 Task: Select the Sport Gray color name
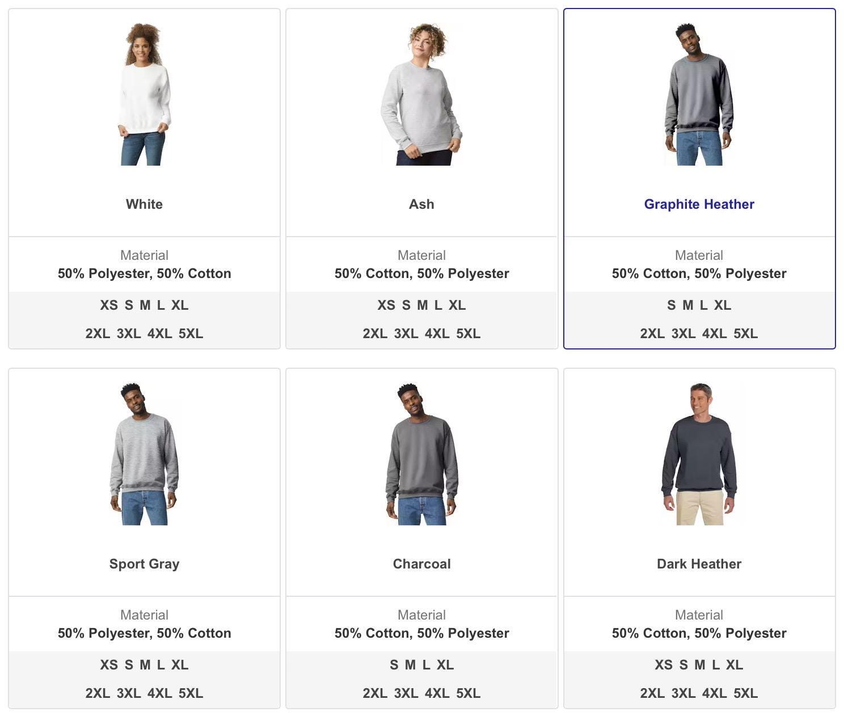(x=144, y=564)
